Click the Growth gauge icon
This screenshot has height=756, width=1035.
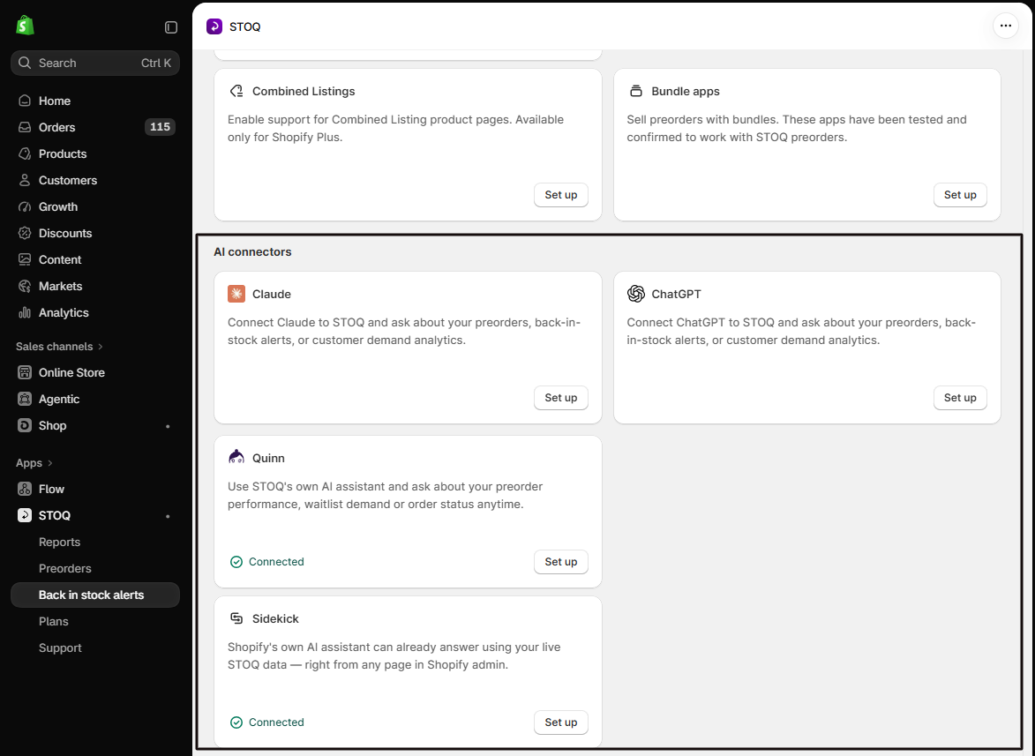[25, 206]
